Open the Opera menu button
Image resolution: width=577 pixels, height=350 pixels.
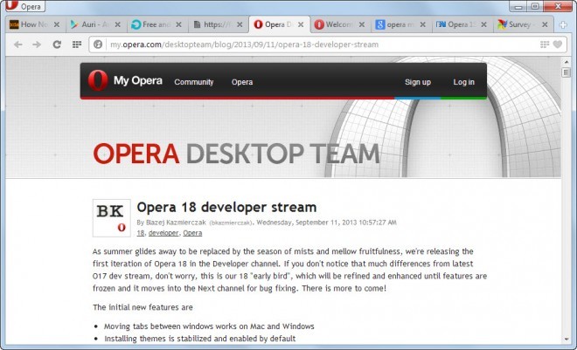click(x=25, y=6)
